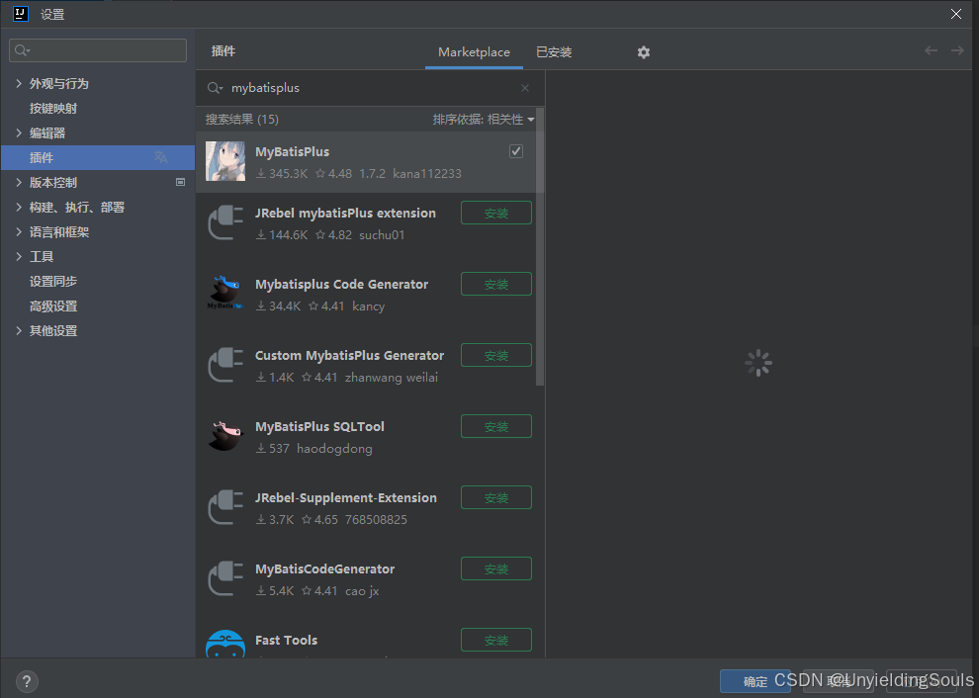
Task: Clear the mybatisplus search text
Action: click(525, 88)
